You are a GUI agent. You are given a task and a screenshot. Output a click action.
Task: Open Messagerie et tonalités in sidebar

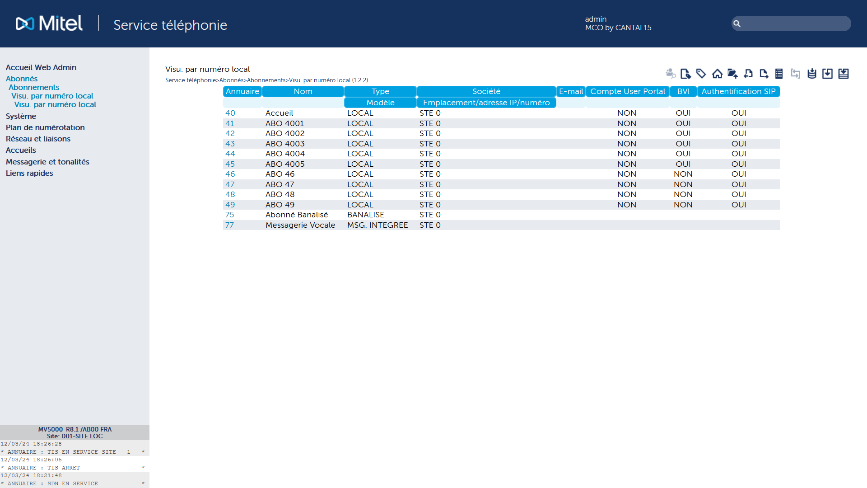47,162
